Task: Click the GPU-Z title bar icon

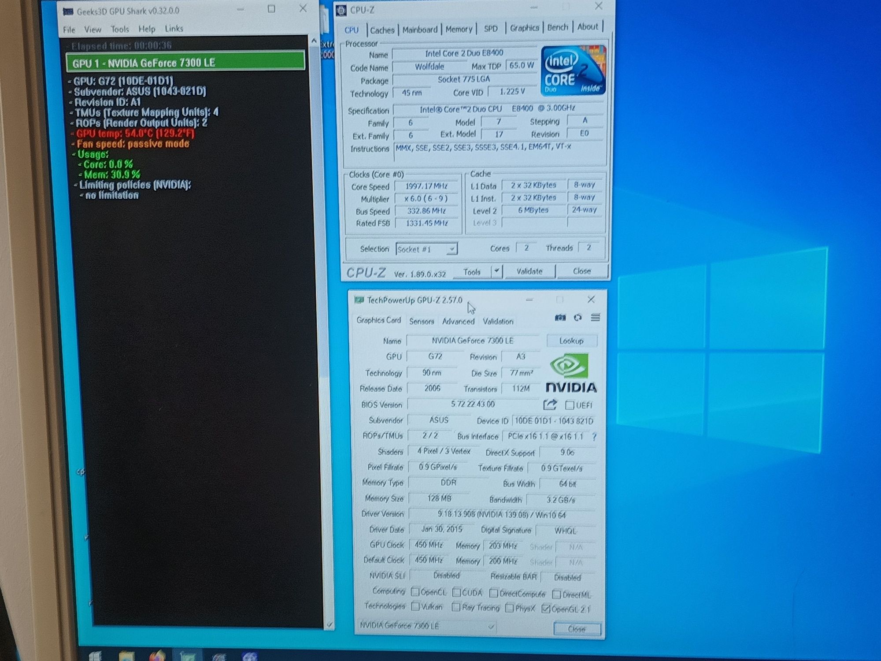Action: [359, 300]
